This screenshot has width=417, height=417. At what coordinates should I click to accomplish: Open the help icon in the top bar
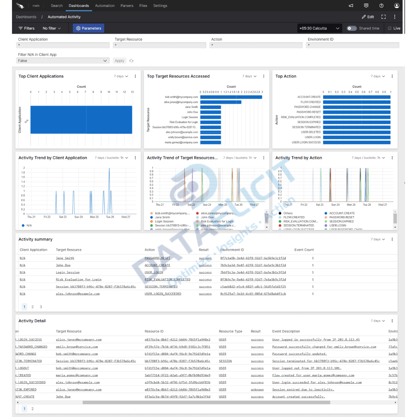[381, 5]
